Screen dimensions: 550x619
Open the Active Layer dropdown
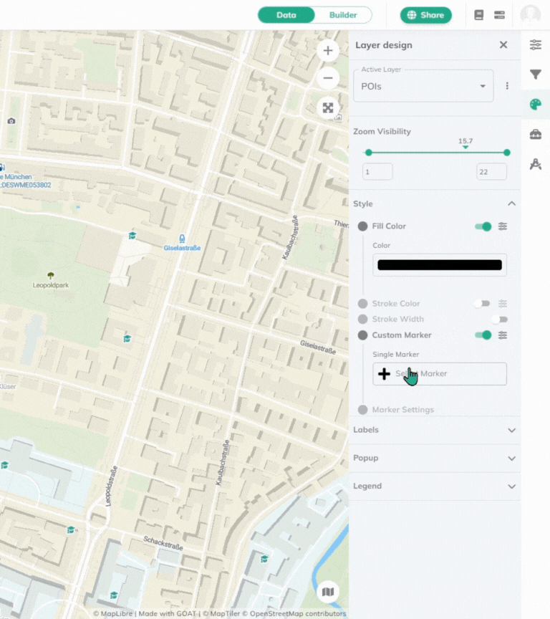(423, 86)
